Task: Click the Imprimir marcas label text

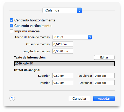Action: (27, 31)
